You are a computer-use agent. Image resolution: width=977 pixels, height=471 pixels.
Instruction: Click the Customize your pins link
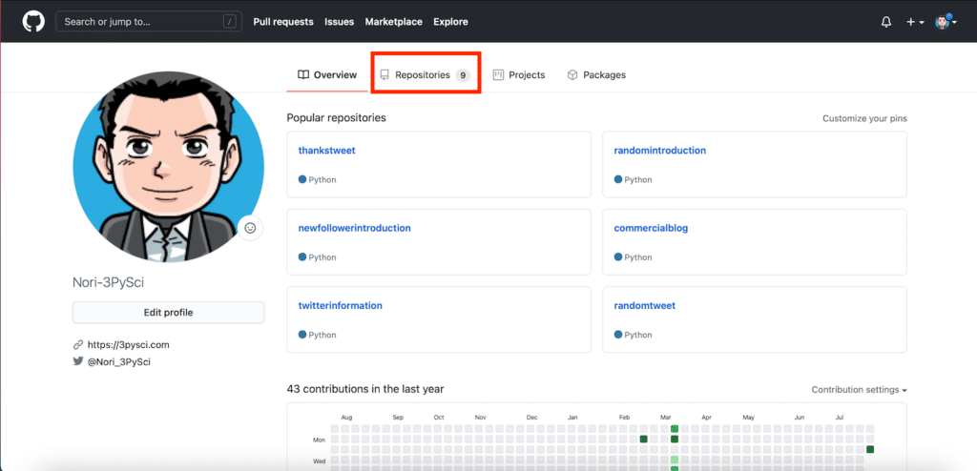[864, 119]
